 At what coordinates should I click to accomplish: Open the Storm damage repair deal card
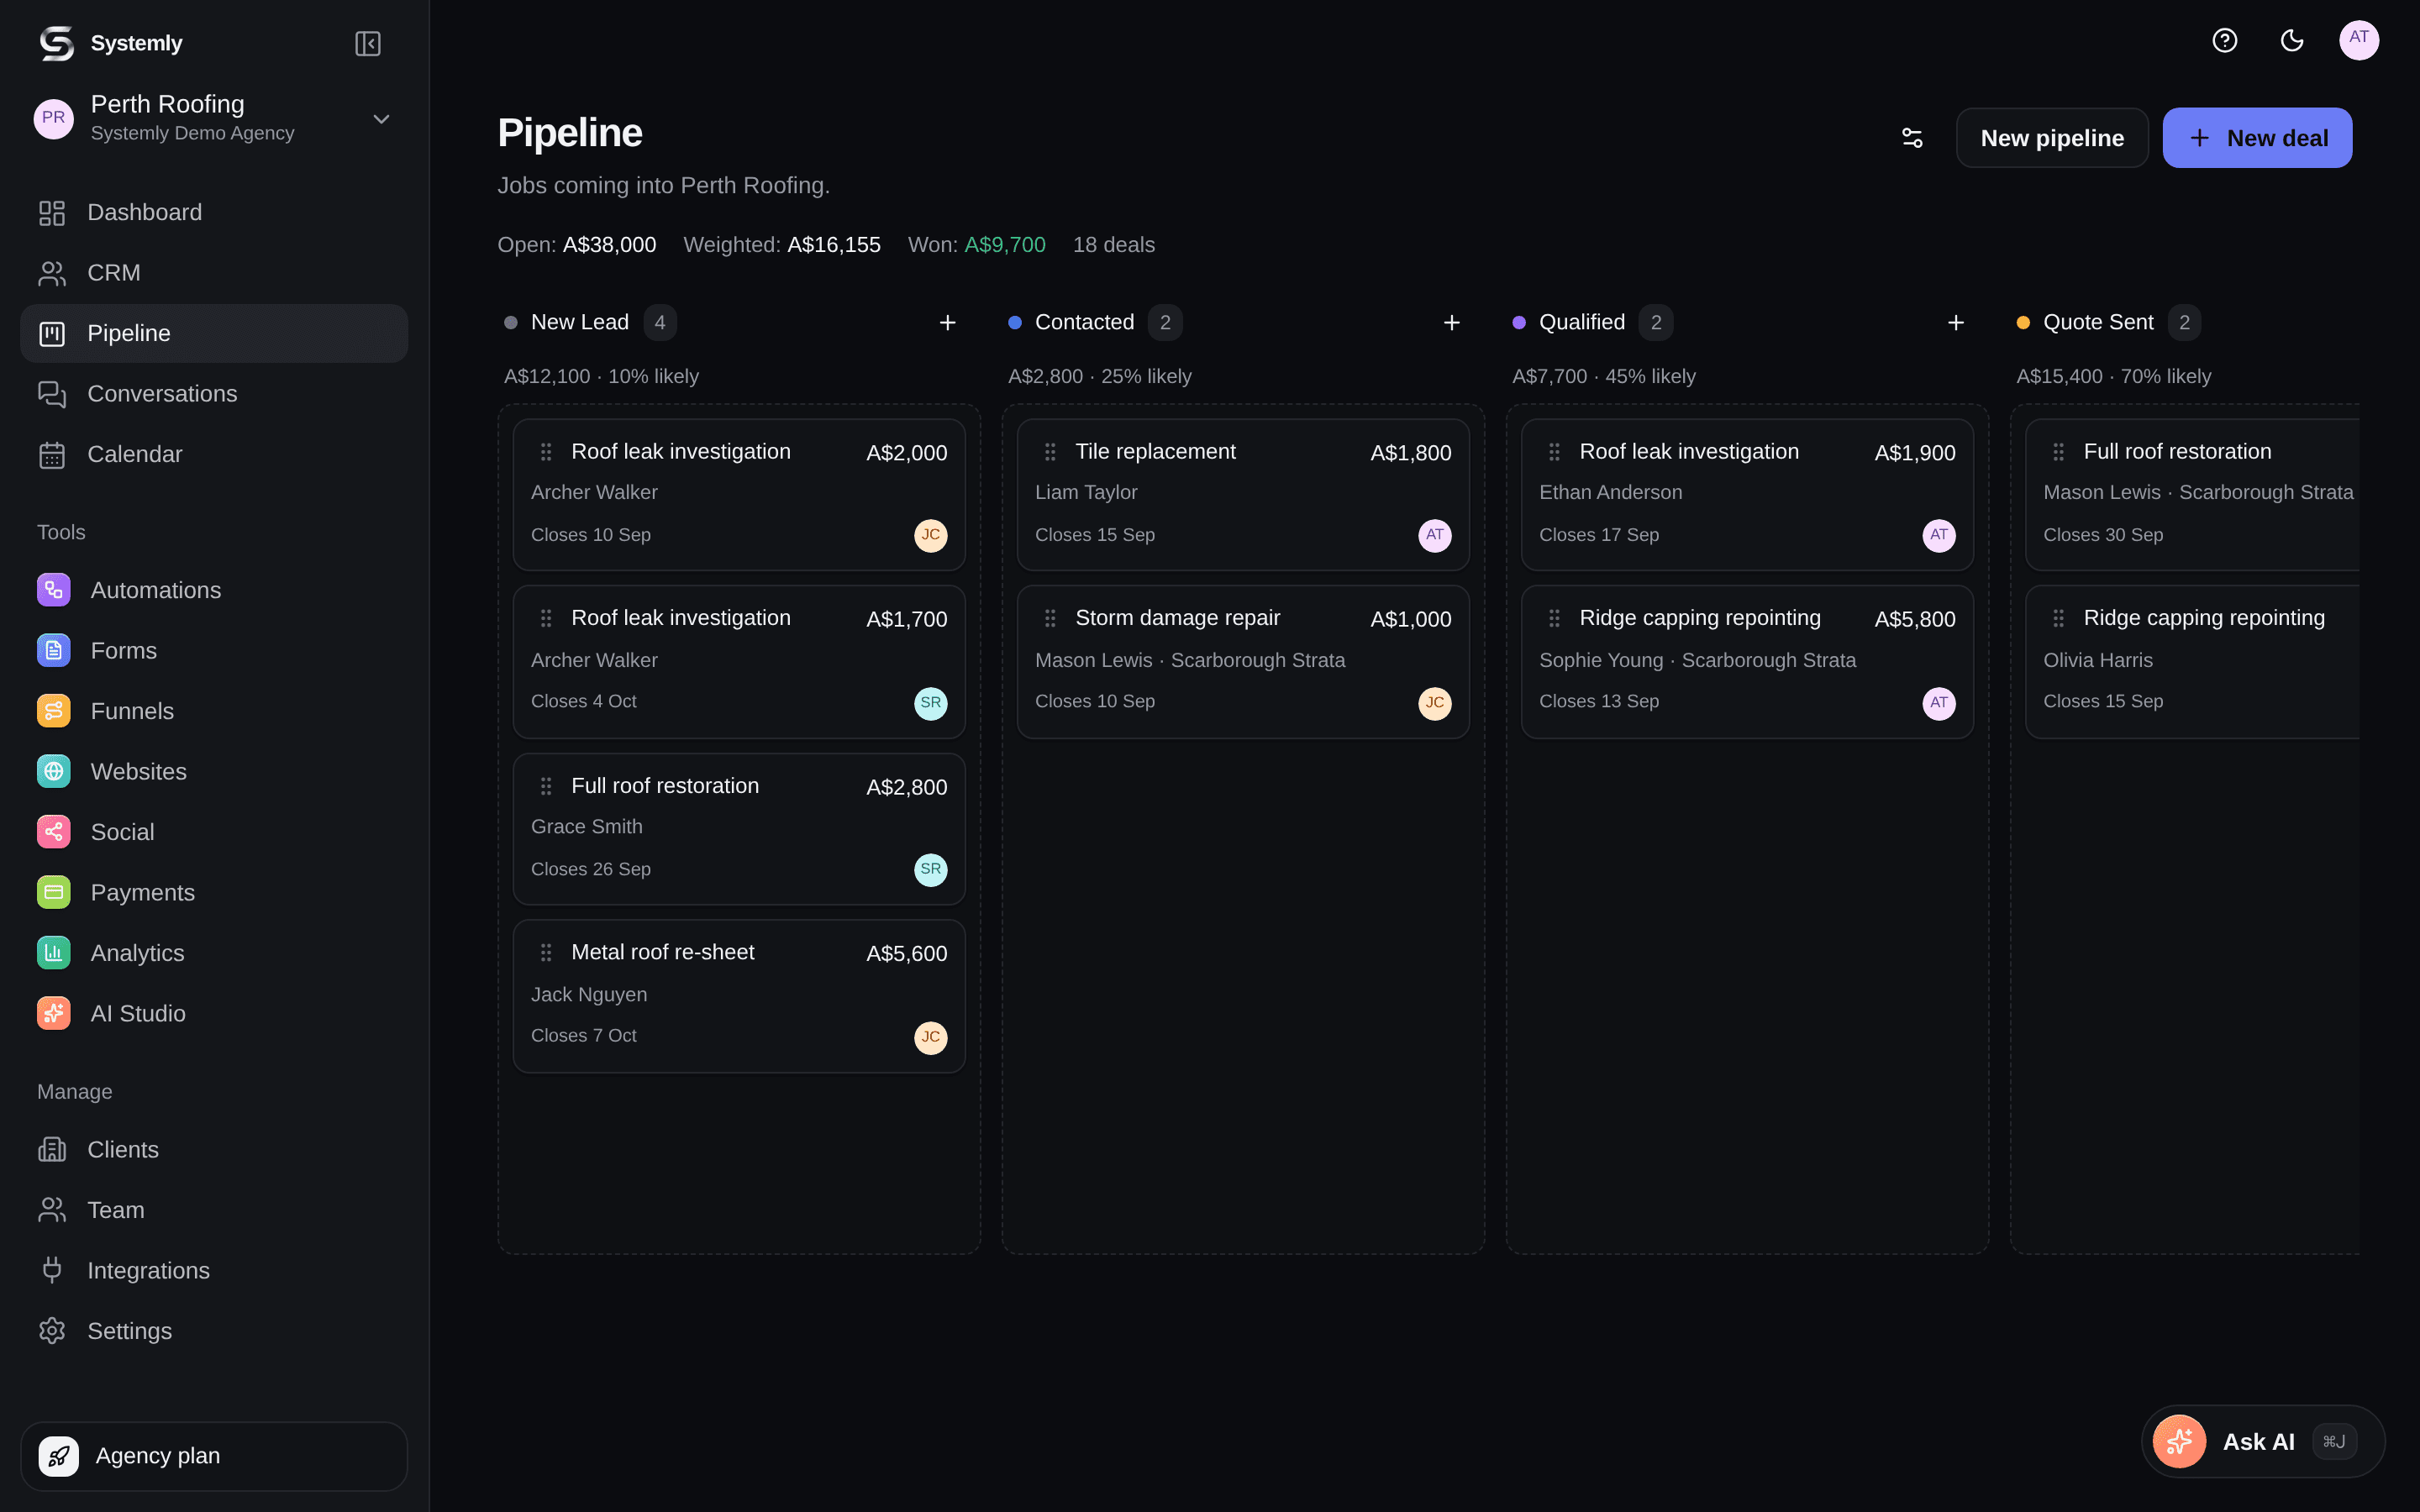point(1243,661)
